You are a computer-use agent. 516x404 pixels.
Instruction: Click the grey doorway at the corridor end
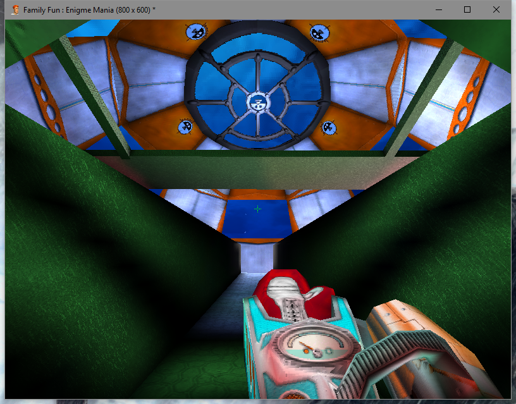(257, 258)
